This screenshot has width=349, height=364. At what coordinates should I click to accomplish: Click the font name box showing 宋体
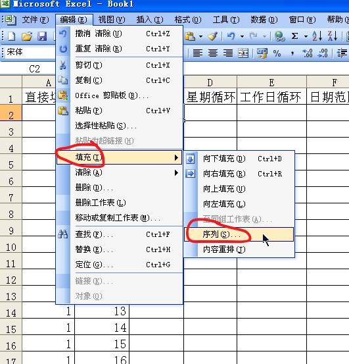30,52
